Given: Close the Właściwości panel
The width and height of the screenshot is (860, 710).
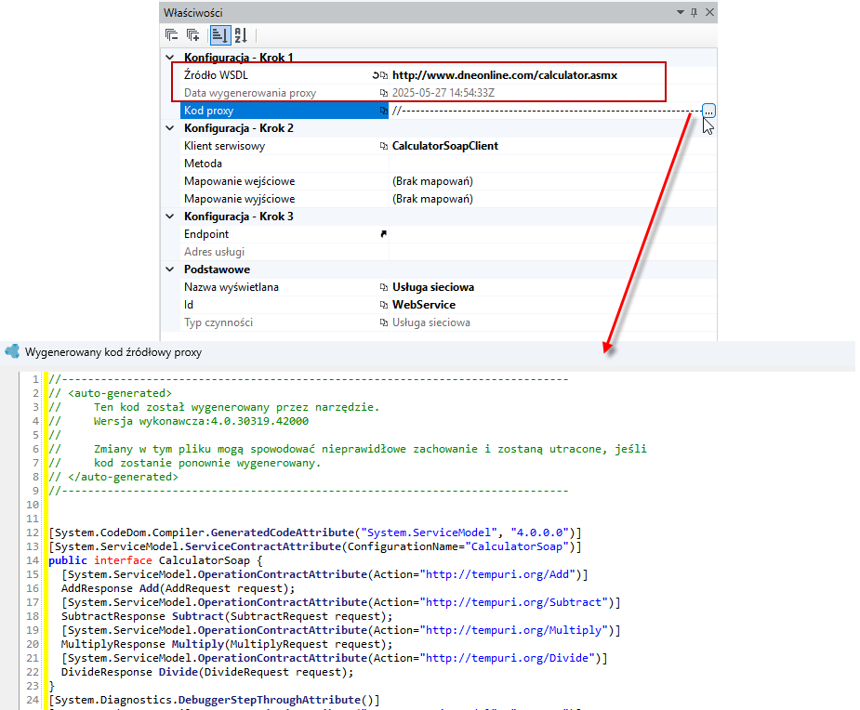Looking at the screenshot, I should (x=709, y=12).
